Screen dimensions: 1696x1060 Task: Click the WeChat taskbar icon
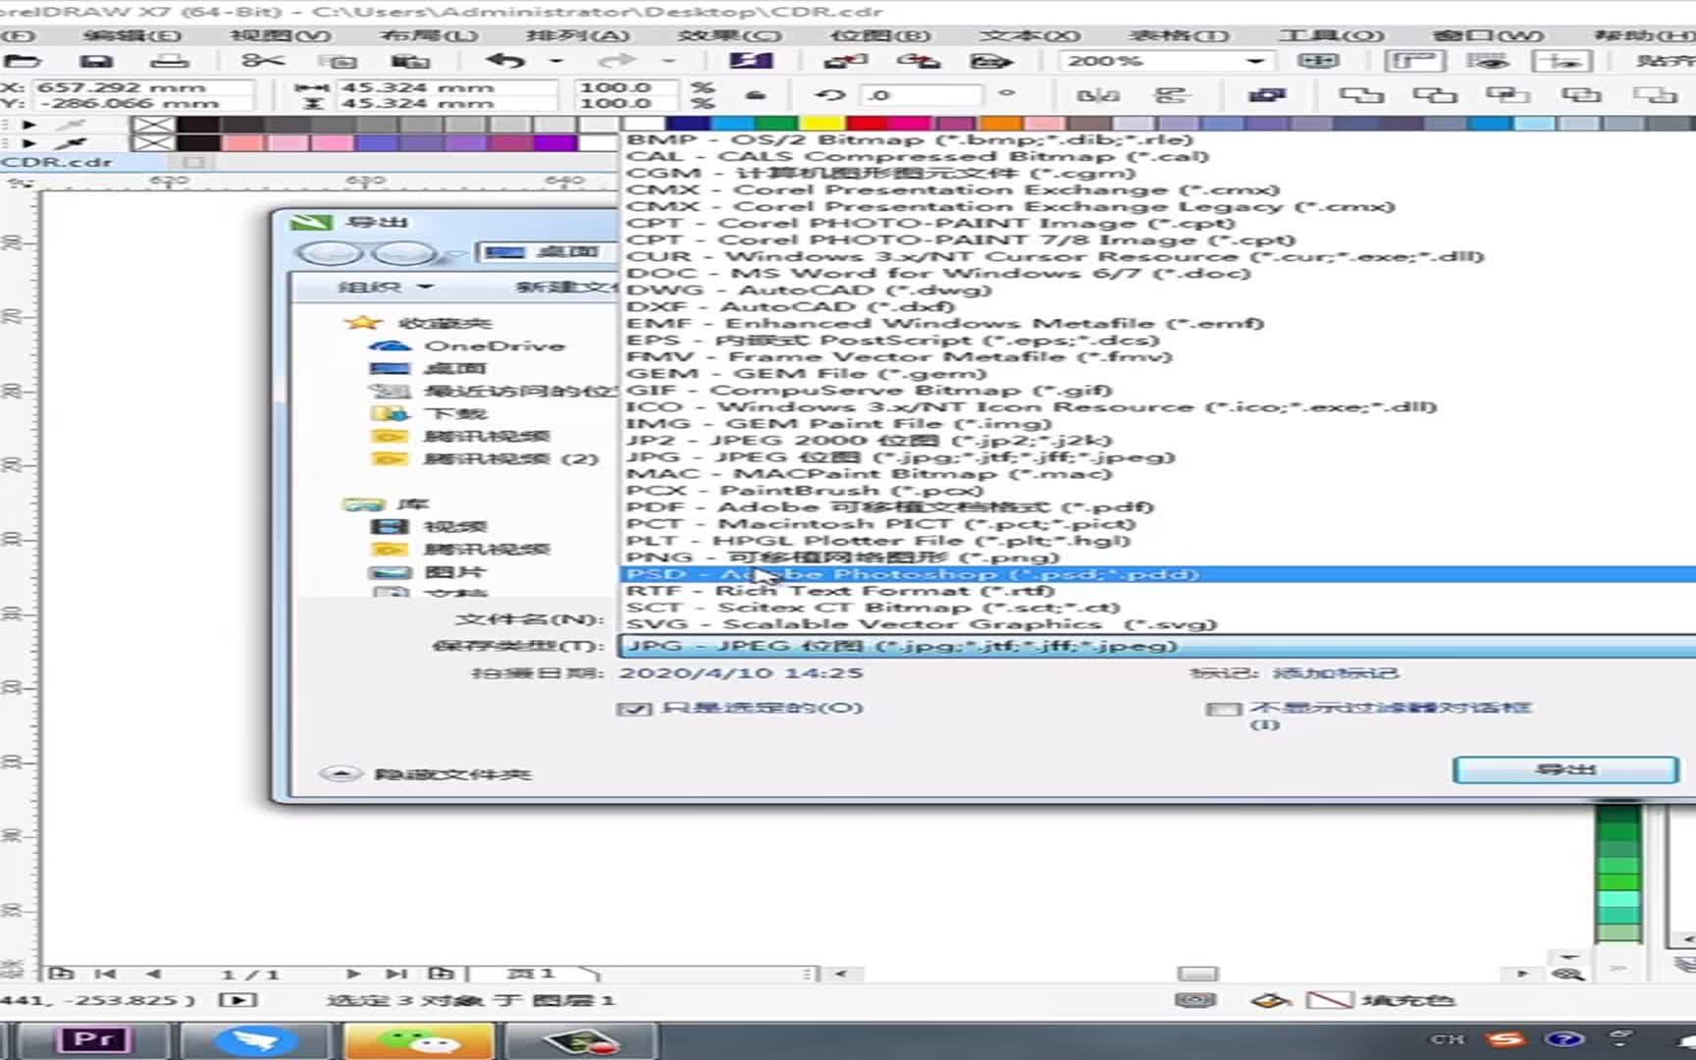click(418, 1040)
